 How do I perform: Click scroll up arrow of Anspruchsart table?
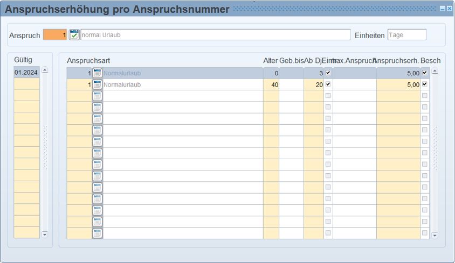pyautogui.click(x=435, y=71)
